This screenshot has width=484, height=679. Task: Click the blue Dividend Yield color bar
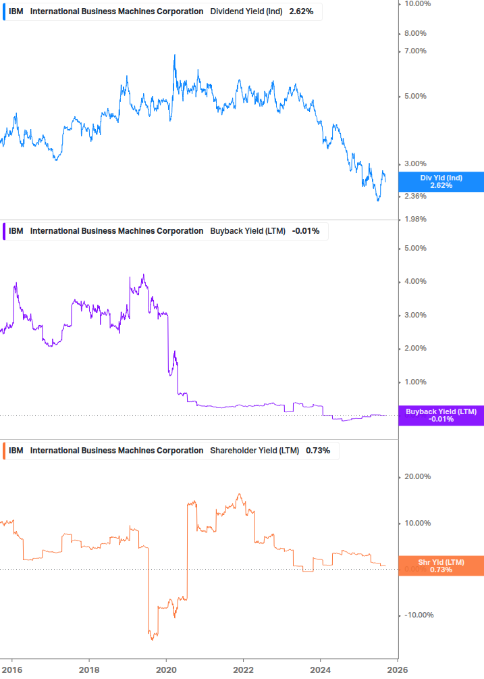coord(4,11)
